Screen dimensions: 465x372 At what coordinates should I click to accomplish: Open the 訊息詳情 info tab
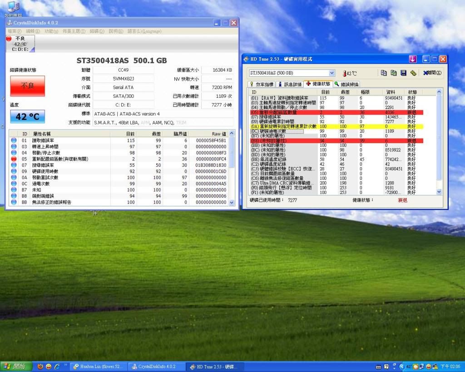[290, 84]
